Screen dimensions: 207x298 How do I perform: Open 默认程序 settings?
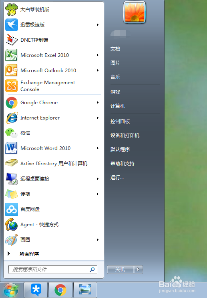[120, 150]
